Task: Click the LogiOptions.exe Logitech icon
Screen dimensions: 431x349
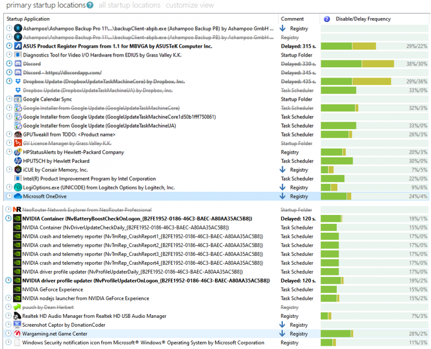Action: [x=18, y=188]
